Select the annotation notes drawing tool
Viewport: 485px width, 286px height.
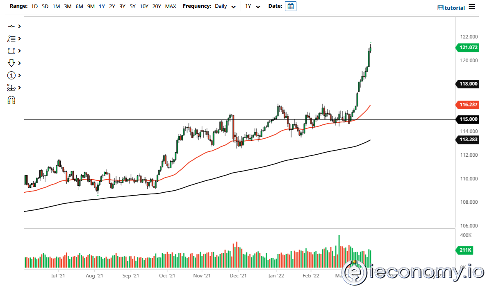[11, 38]
